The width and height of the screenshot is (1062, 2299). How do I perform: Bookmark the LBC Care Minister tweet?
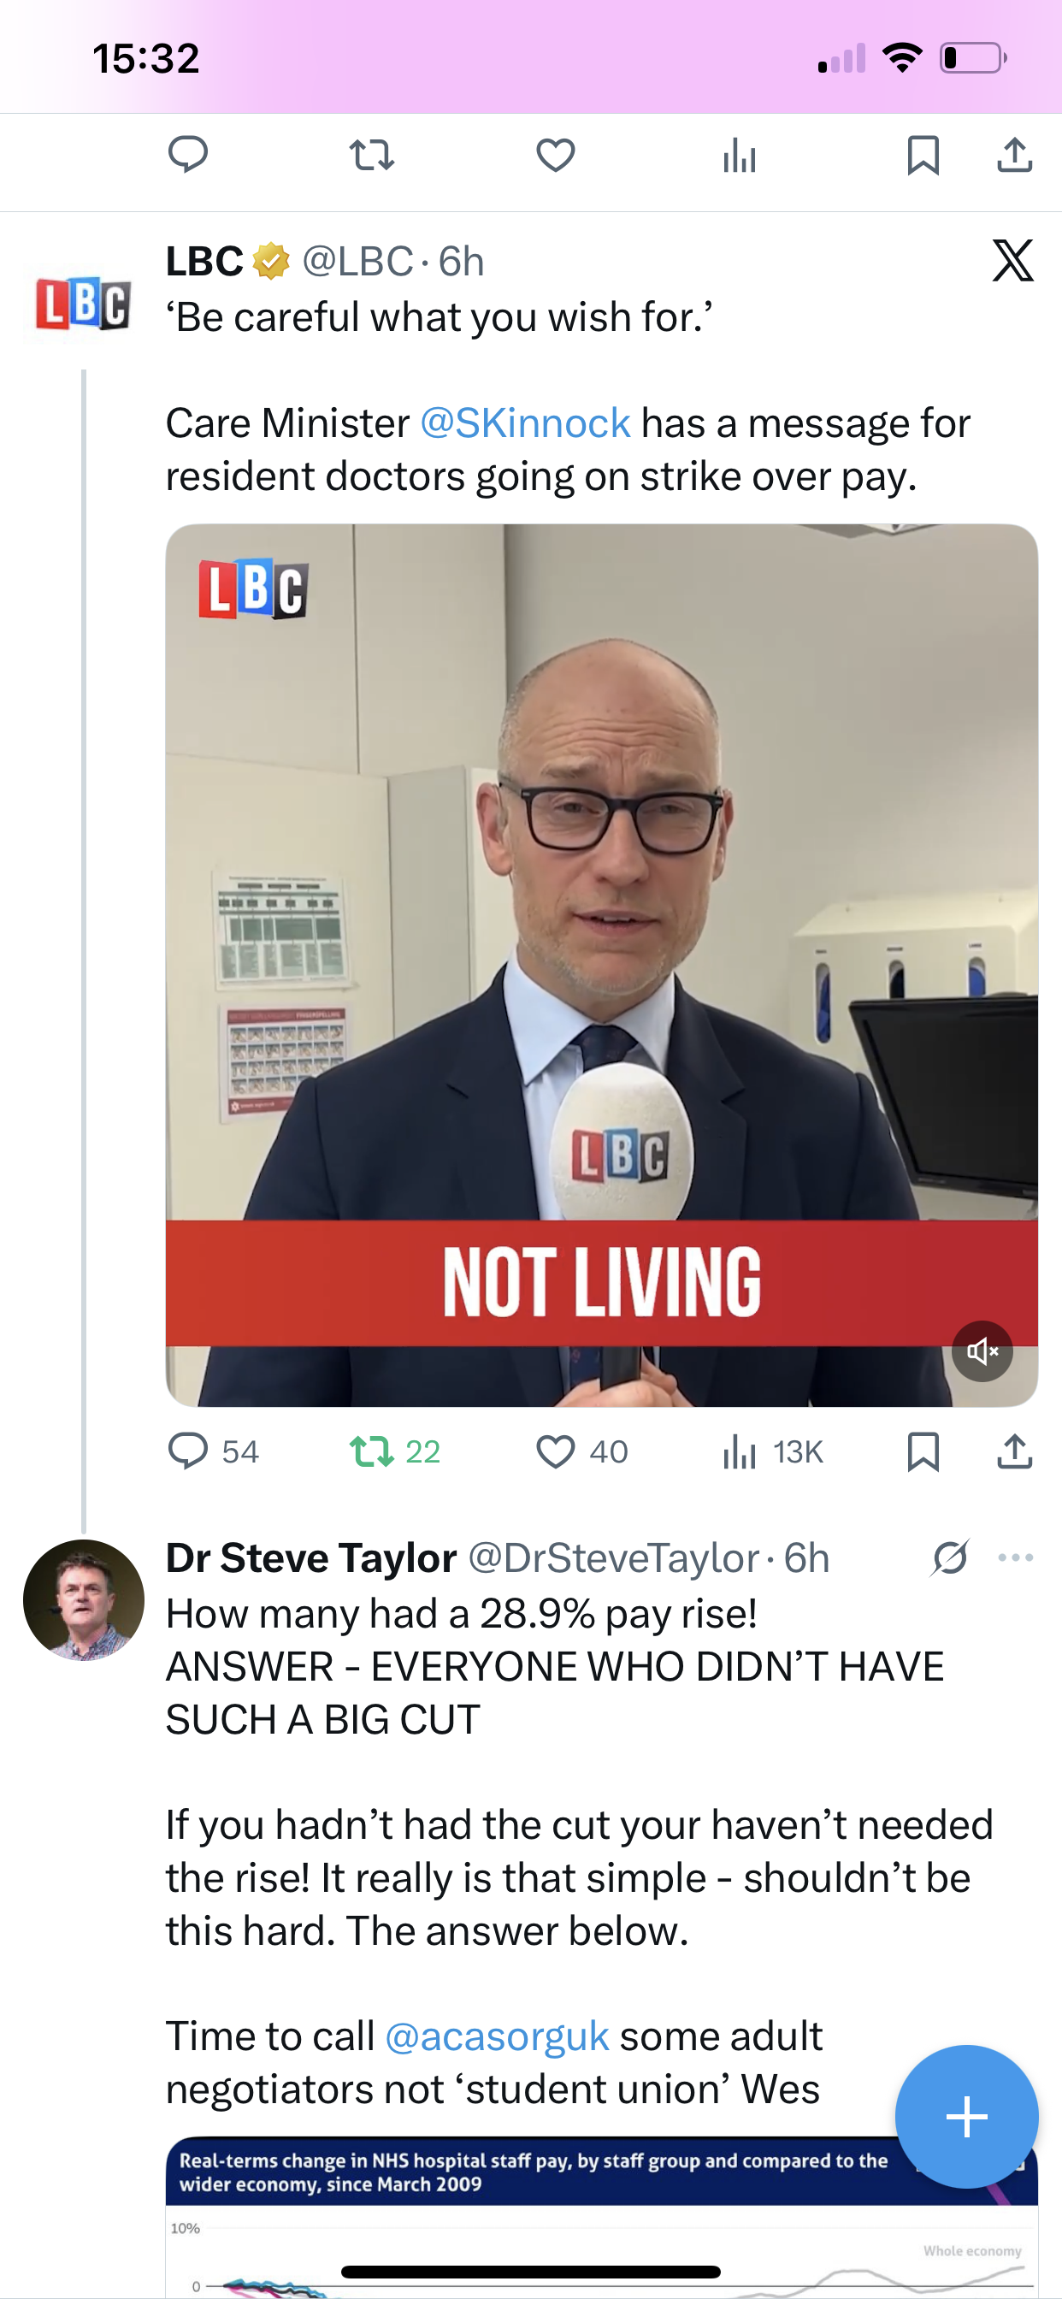[x=923, y=1451]
